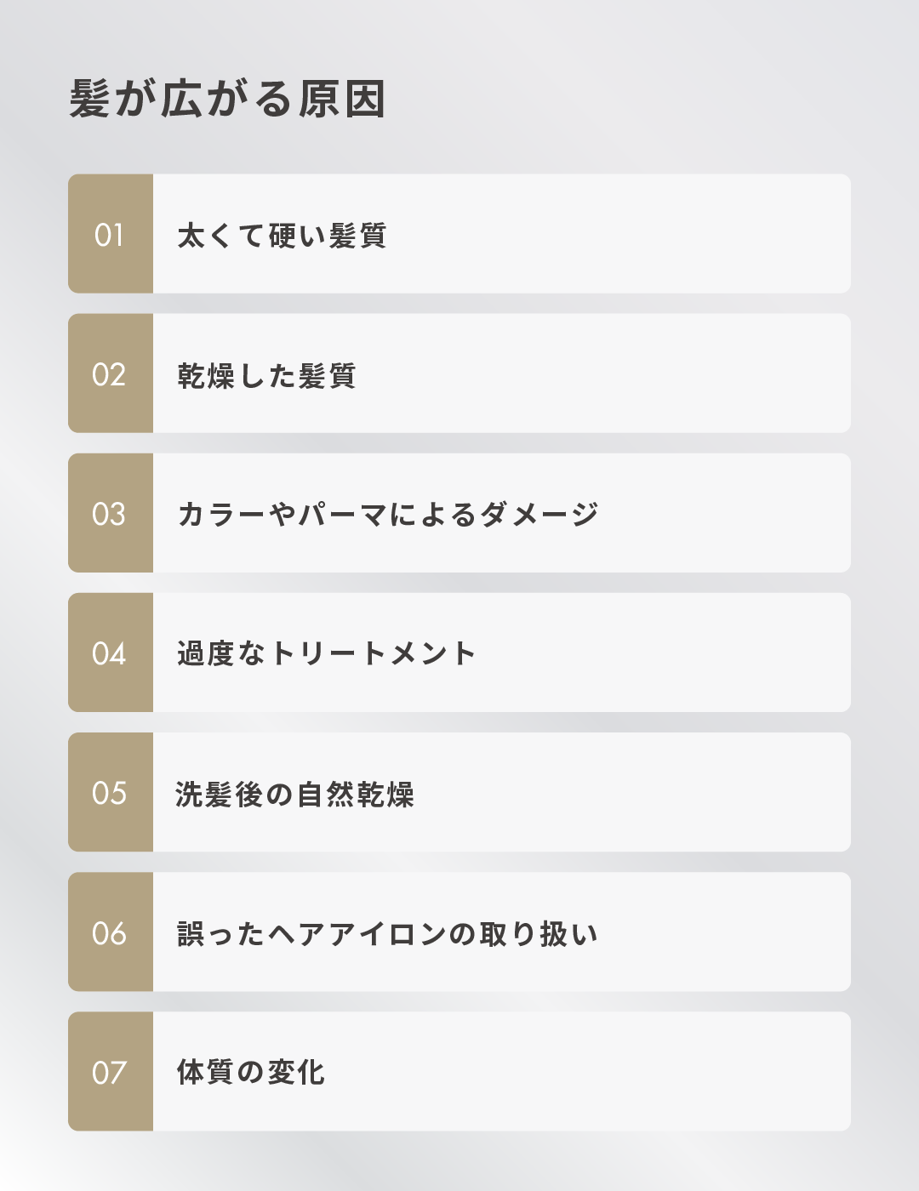The image size is (919, 1191).
Task: Select the 体質の変化 item
Action: pos(251,1073)
